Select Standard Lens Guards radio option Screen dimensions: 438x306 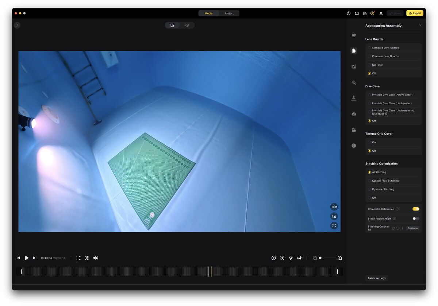pyautogui.click(x=369, y=48)
